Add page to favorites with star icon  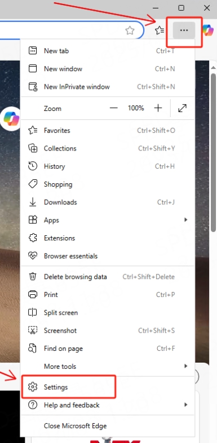pyautogui.click(x=130, y=30)
